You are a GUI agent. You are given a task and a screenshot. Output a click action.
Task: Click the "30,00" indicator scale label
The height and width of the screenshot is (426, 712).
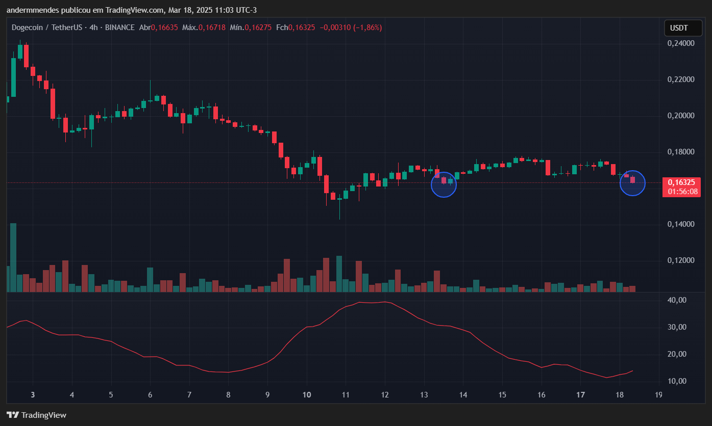[677, 328]
